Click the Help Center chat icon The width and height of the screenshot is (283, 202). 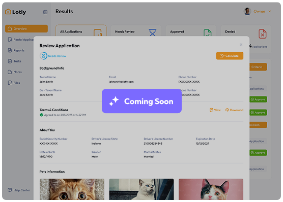pos(10,190)
